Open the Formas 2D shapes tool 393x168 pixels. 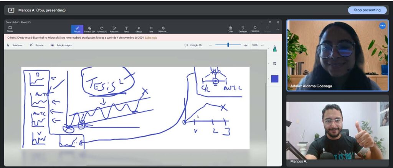(x=89, y=29)
